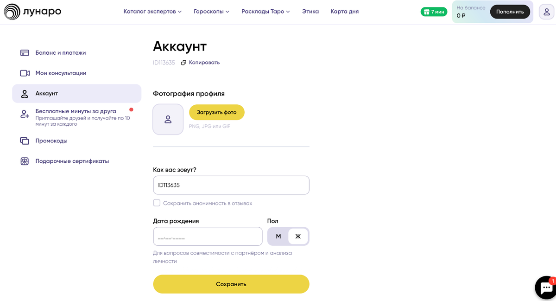The height and width of the screenshot is (301, 556).
Task: Select male gender М option
Action: point(278,237)
